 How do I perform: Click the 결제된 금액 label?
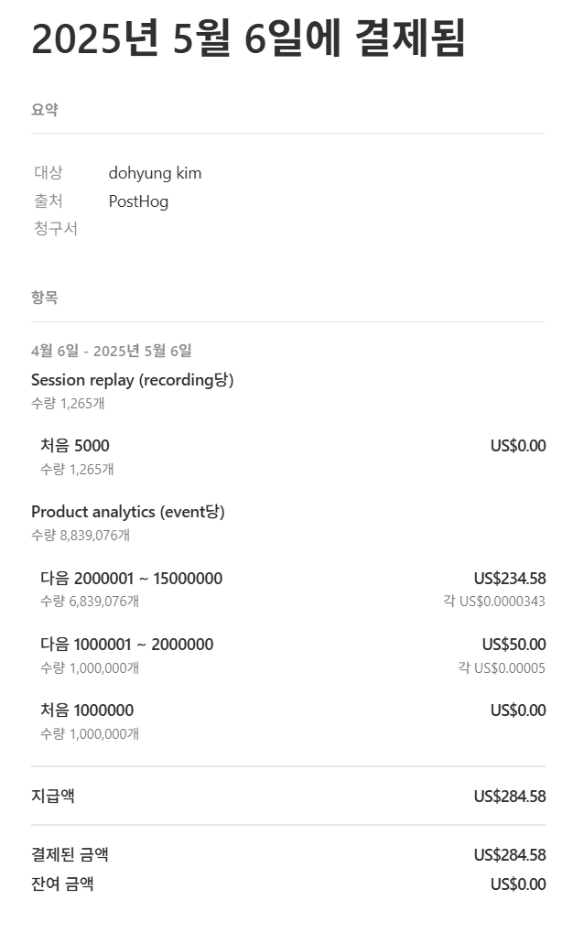point(70,855)
